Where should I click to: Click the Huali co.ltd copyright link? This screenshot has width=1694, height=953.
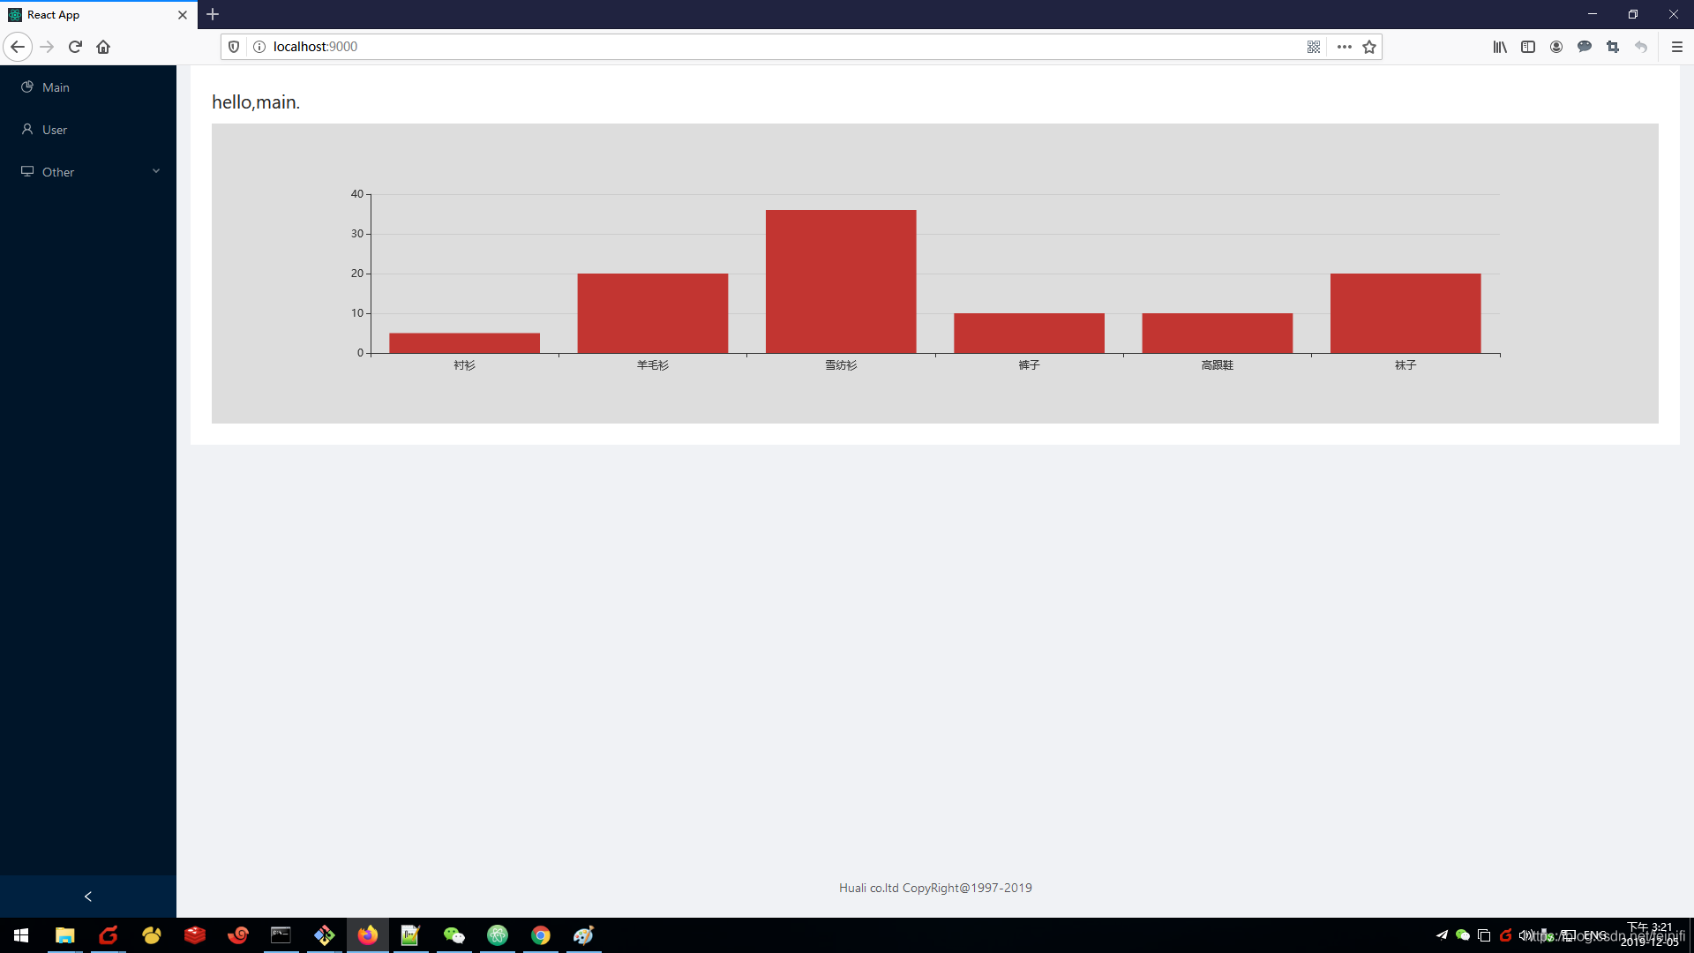tap(935, 888)
